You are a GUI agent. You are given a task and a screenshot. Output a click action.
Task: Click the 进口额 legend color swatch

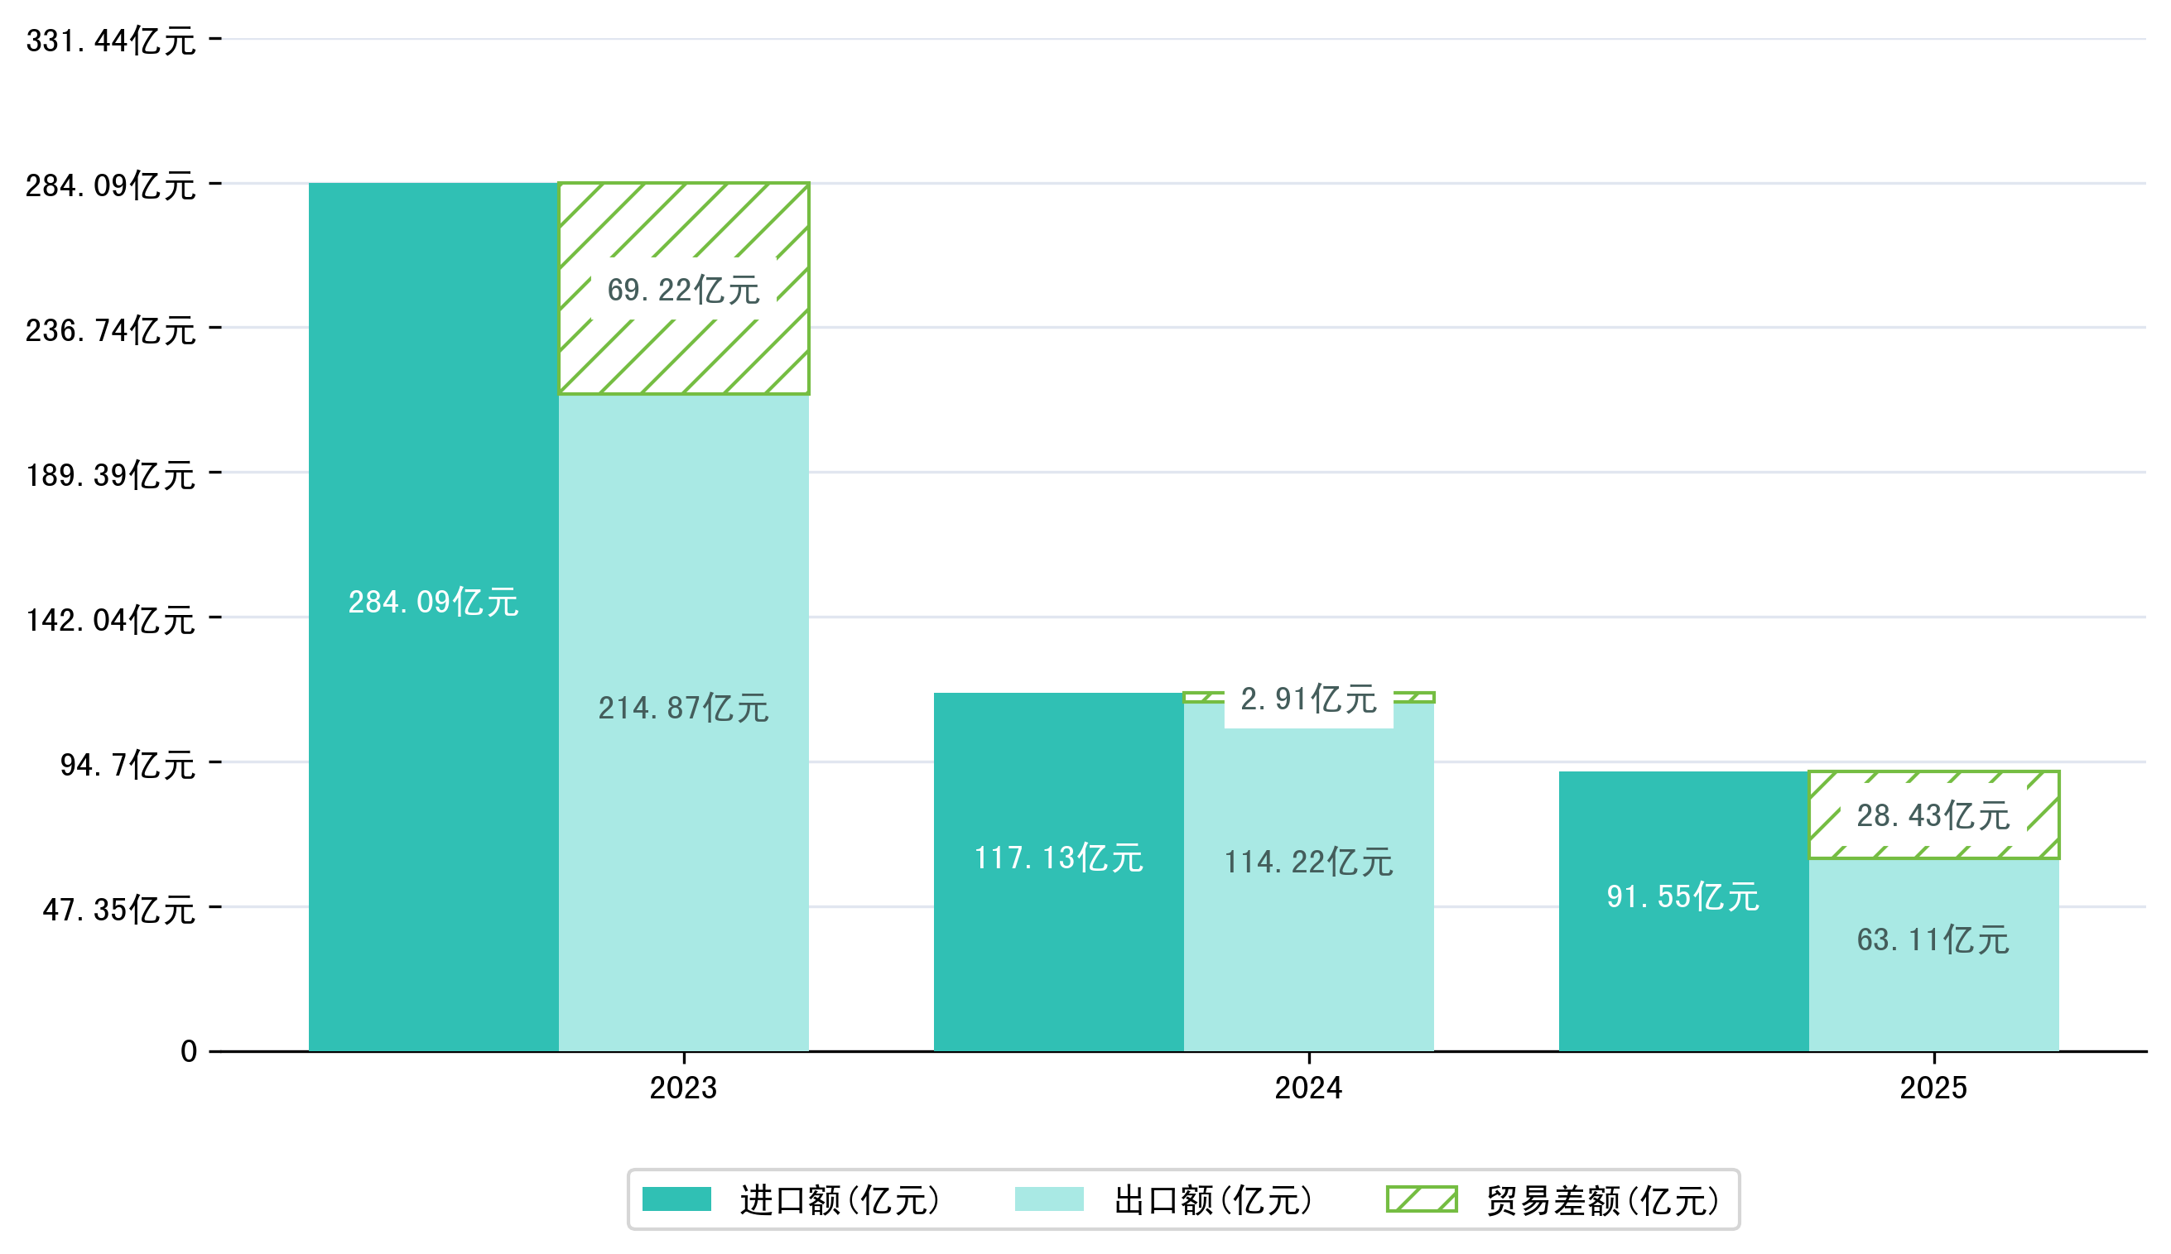[676, 1199]
